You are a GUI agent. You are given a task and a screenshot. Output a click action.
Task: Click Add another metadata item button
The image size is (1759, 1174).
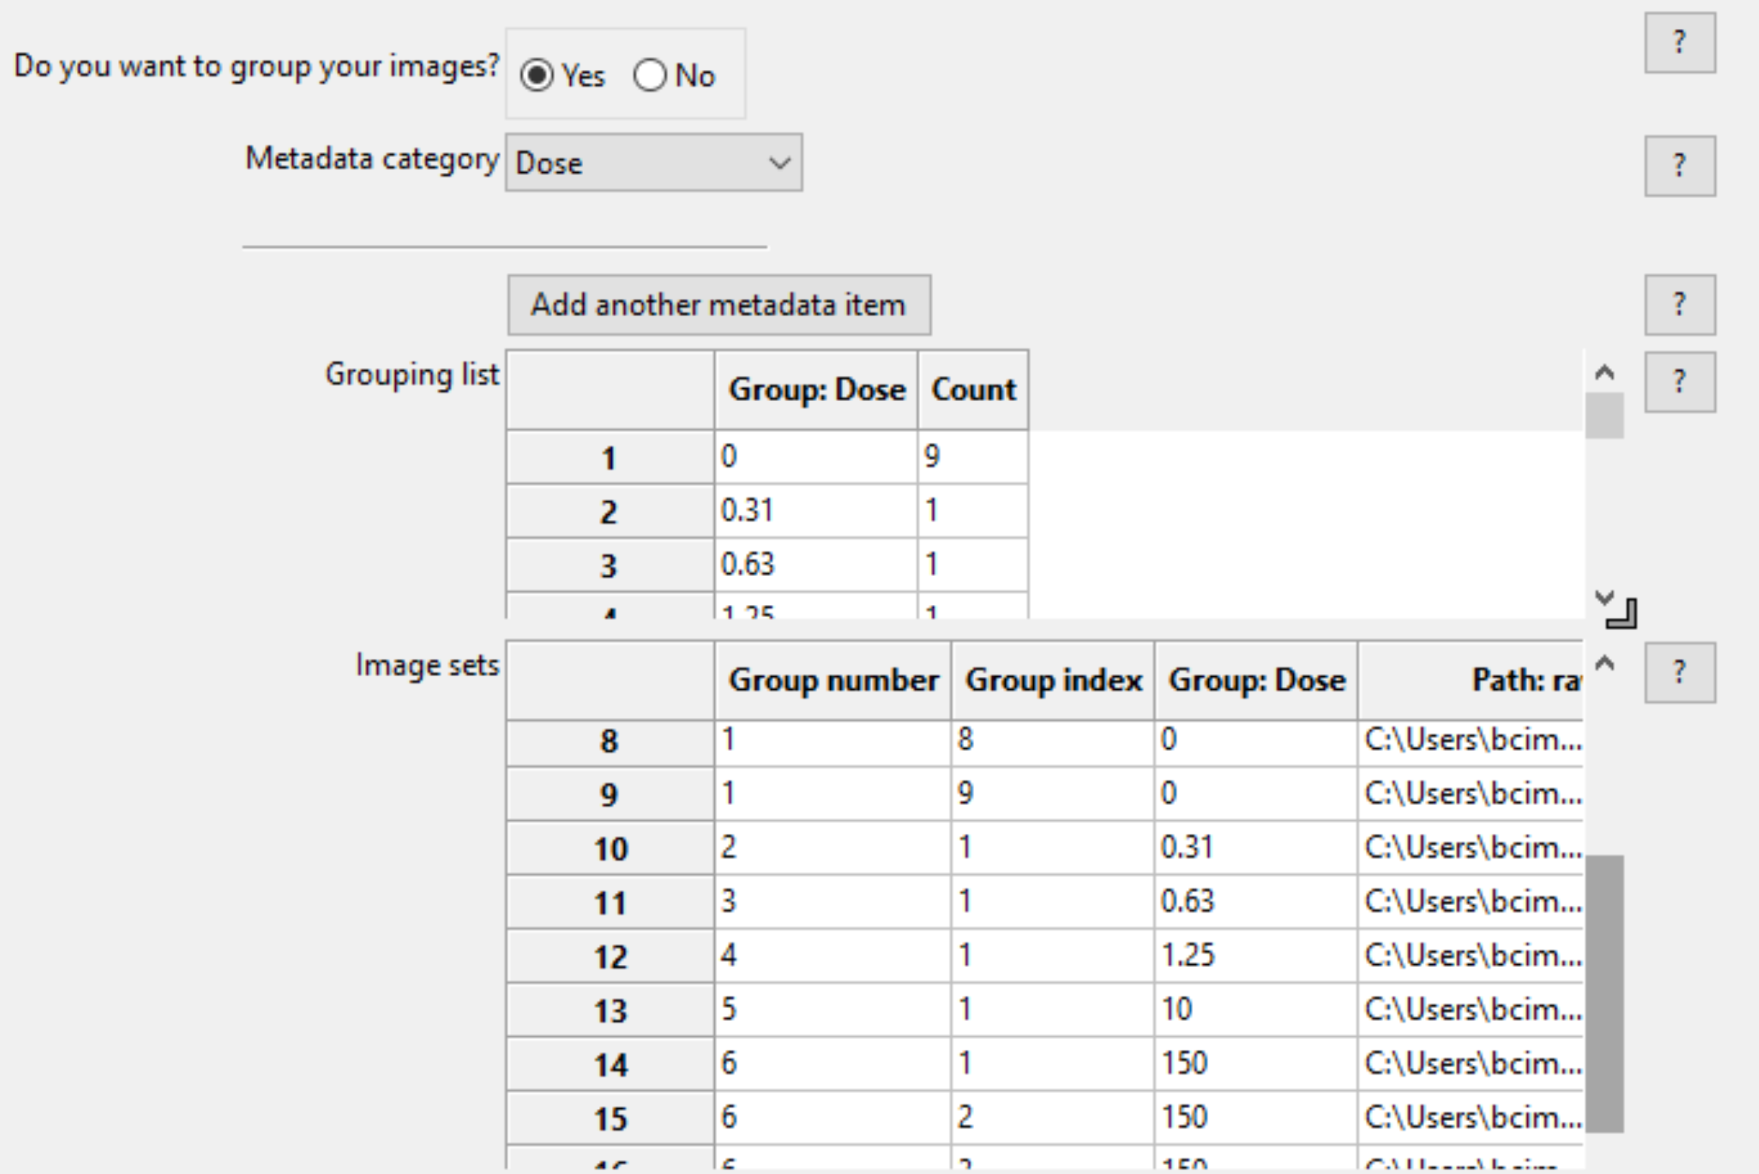(719, 305)
